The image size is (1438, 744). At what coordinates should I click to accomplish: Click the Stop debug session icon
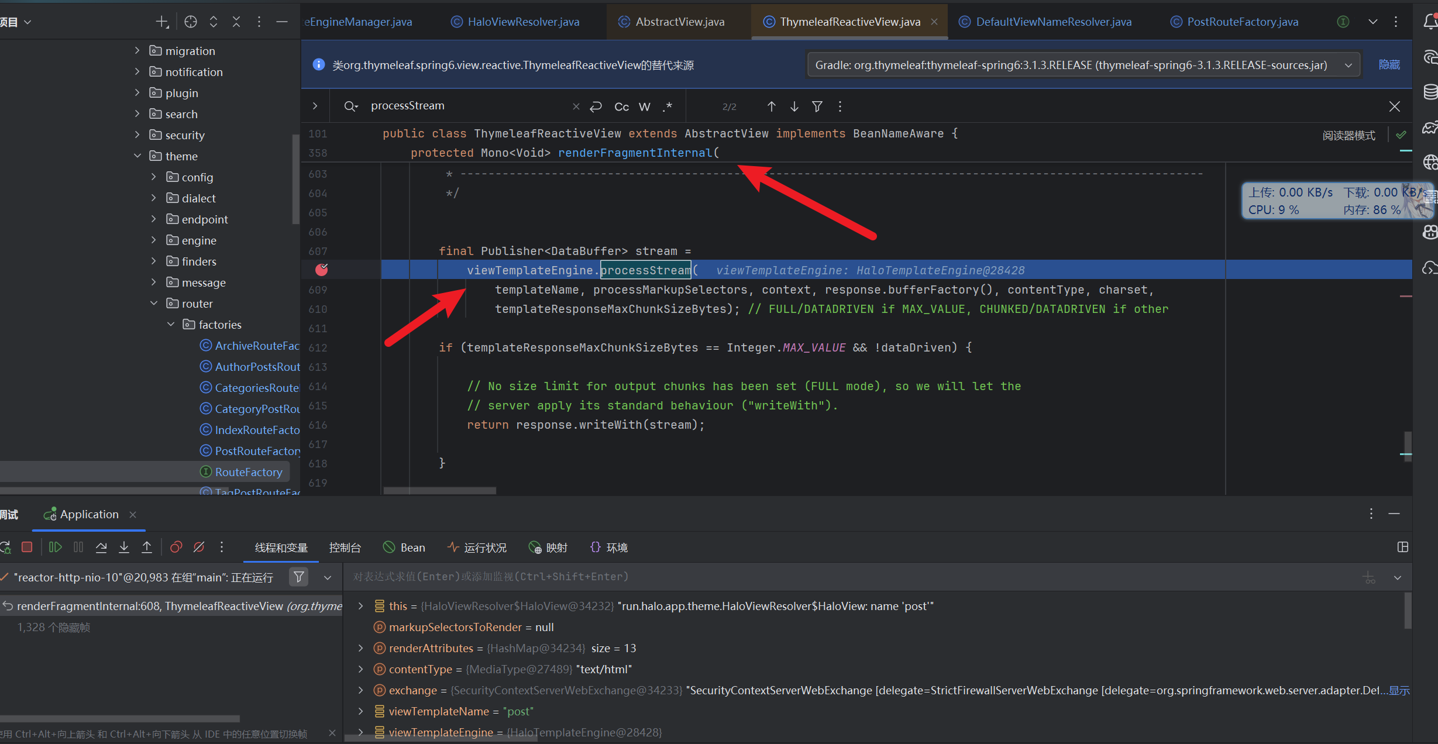point(27,547)
